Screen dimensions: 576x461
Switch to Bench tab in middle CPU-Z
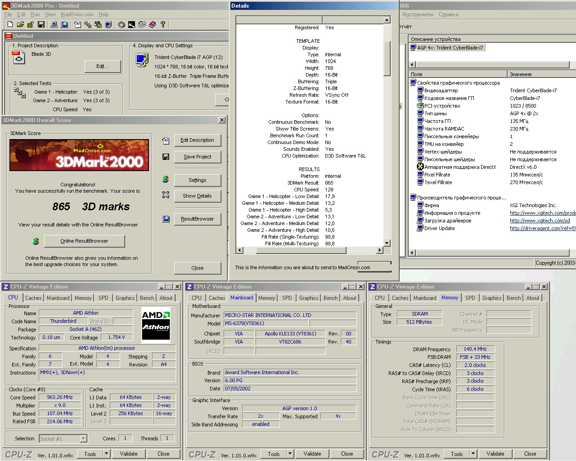point(330,298)
